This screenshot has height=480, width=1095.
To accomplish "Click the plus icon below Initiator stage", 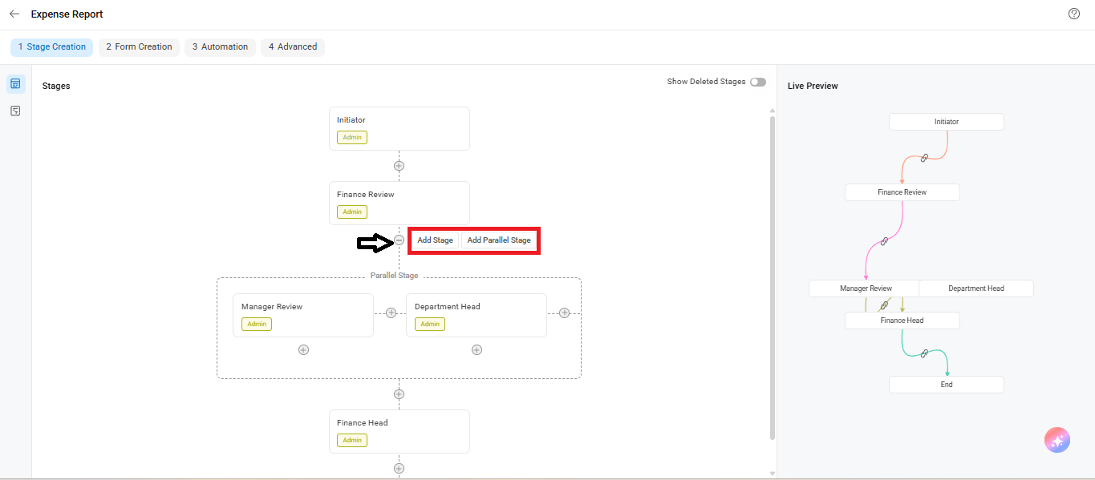I will coord(399,166).
